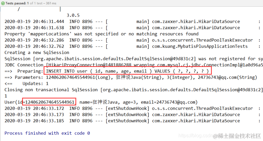This screenshot has width=263, height=141.
Task: Click the first com.zaxxer.hikari.HikariDataSource entry
Action: click(x=196, y=21)
